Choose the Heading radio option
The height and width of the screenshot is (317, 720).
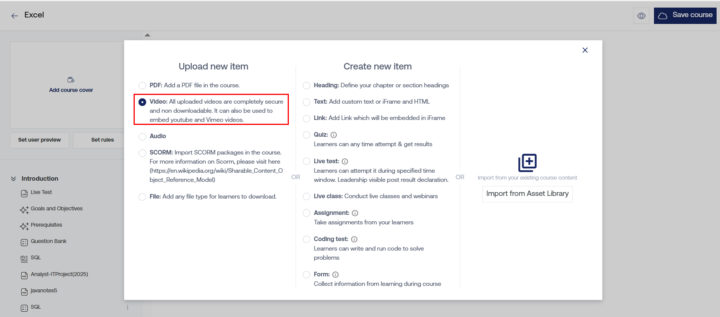(x=306, y=85)
